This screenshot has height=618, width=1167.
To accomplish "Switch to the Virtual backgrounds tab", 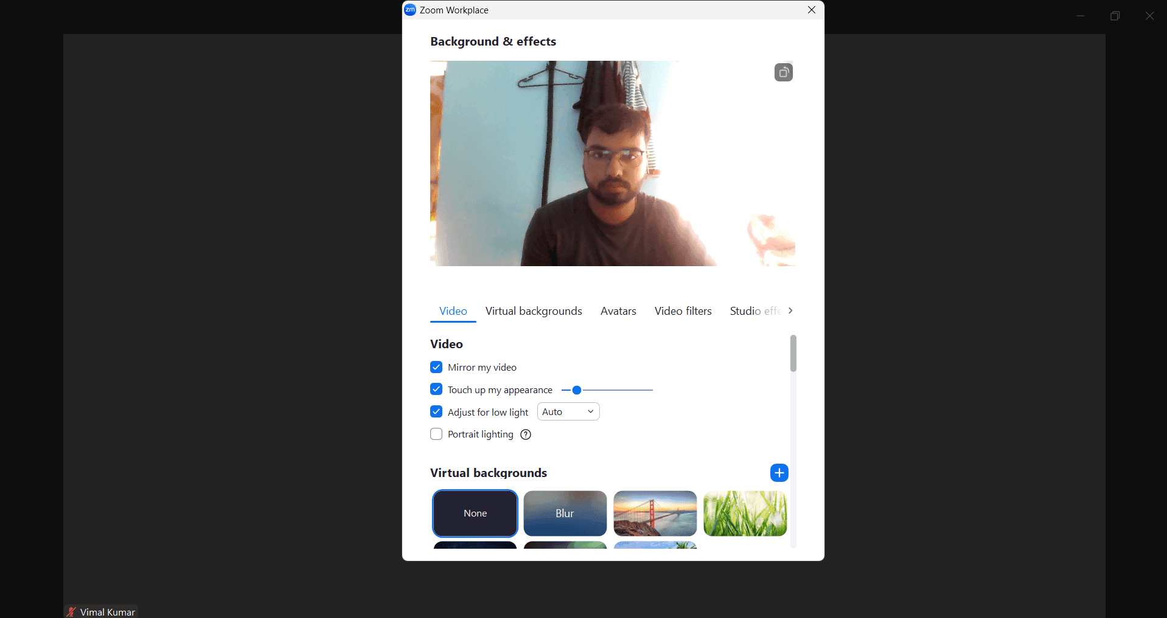I will [x=533, y=311].
